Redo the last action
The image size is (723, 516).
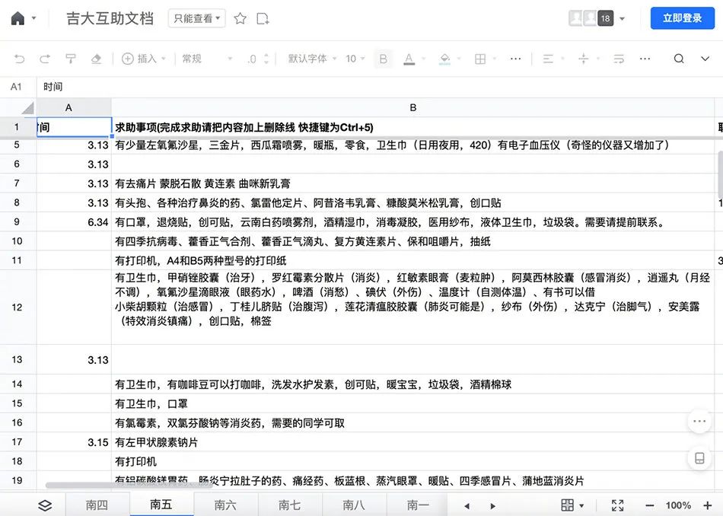pyautogui.click(x=45, y=59)
